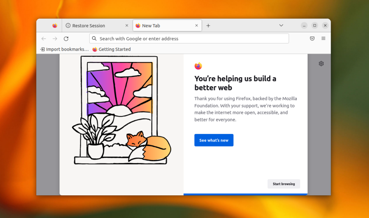Switch to the Restore Session tab
The image size is (369, 218).
(x=97, y=25)
